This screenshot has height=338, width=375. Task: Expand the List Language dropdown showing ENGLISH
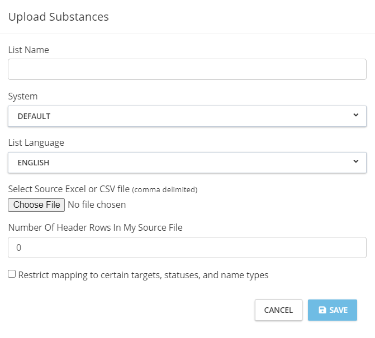pos(187,163)
